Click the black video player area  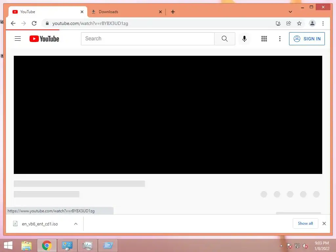[168, 115]
